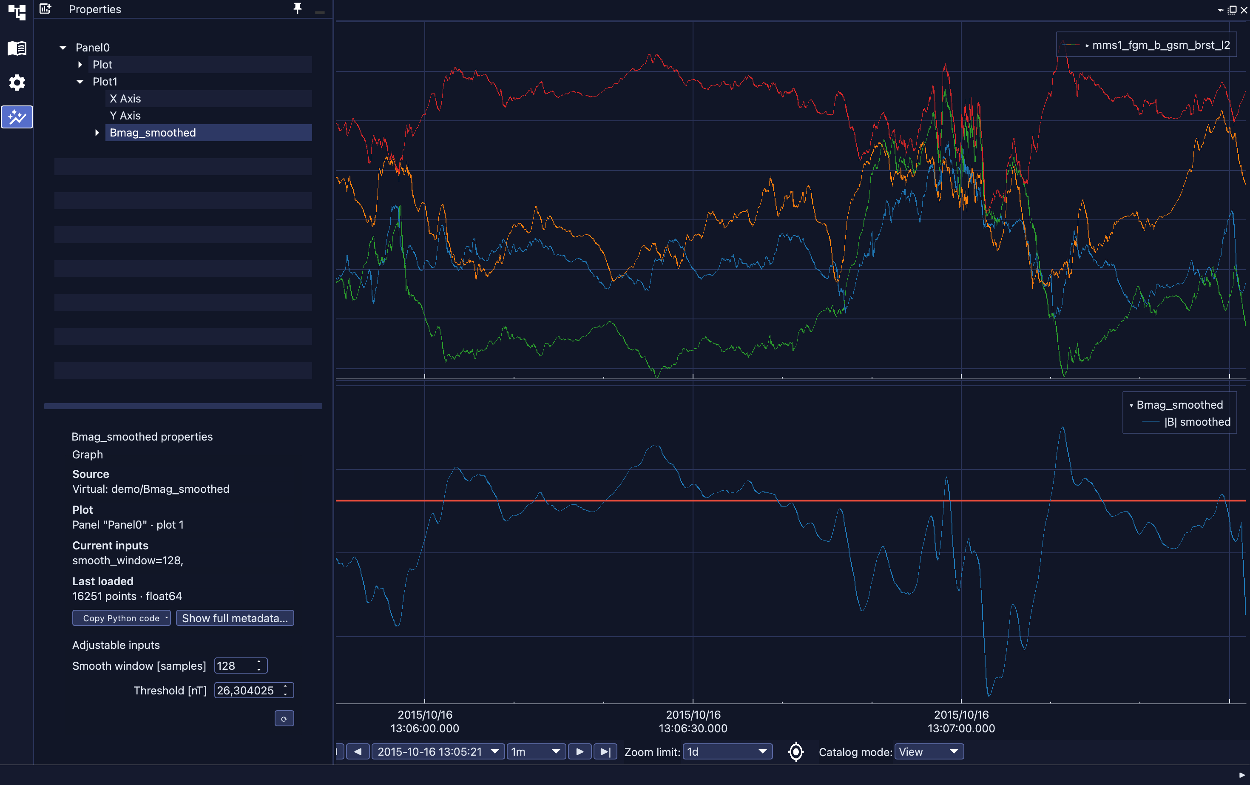Pin the Properties panel
Viewport: 1250px width, 785px height.
tap(298, 9)
